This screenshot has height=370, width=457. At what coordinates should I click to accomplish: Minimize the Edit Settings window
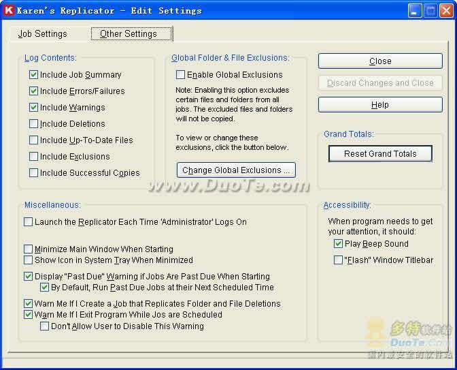415,11
